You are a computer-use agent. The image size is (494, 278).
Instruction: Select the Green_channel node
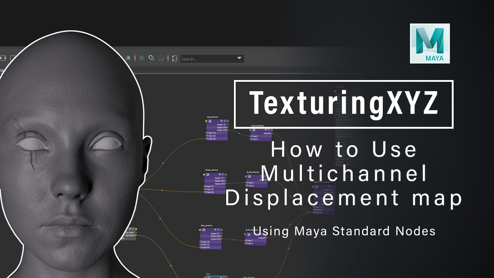tap(215, 183)
